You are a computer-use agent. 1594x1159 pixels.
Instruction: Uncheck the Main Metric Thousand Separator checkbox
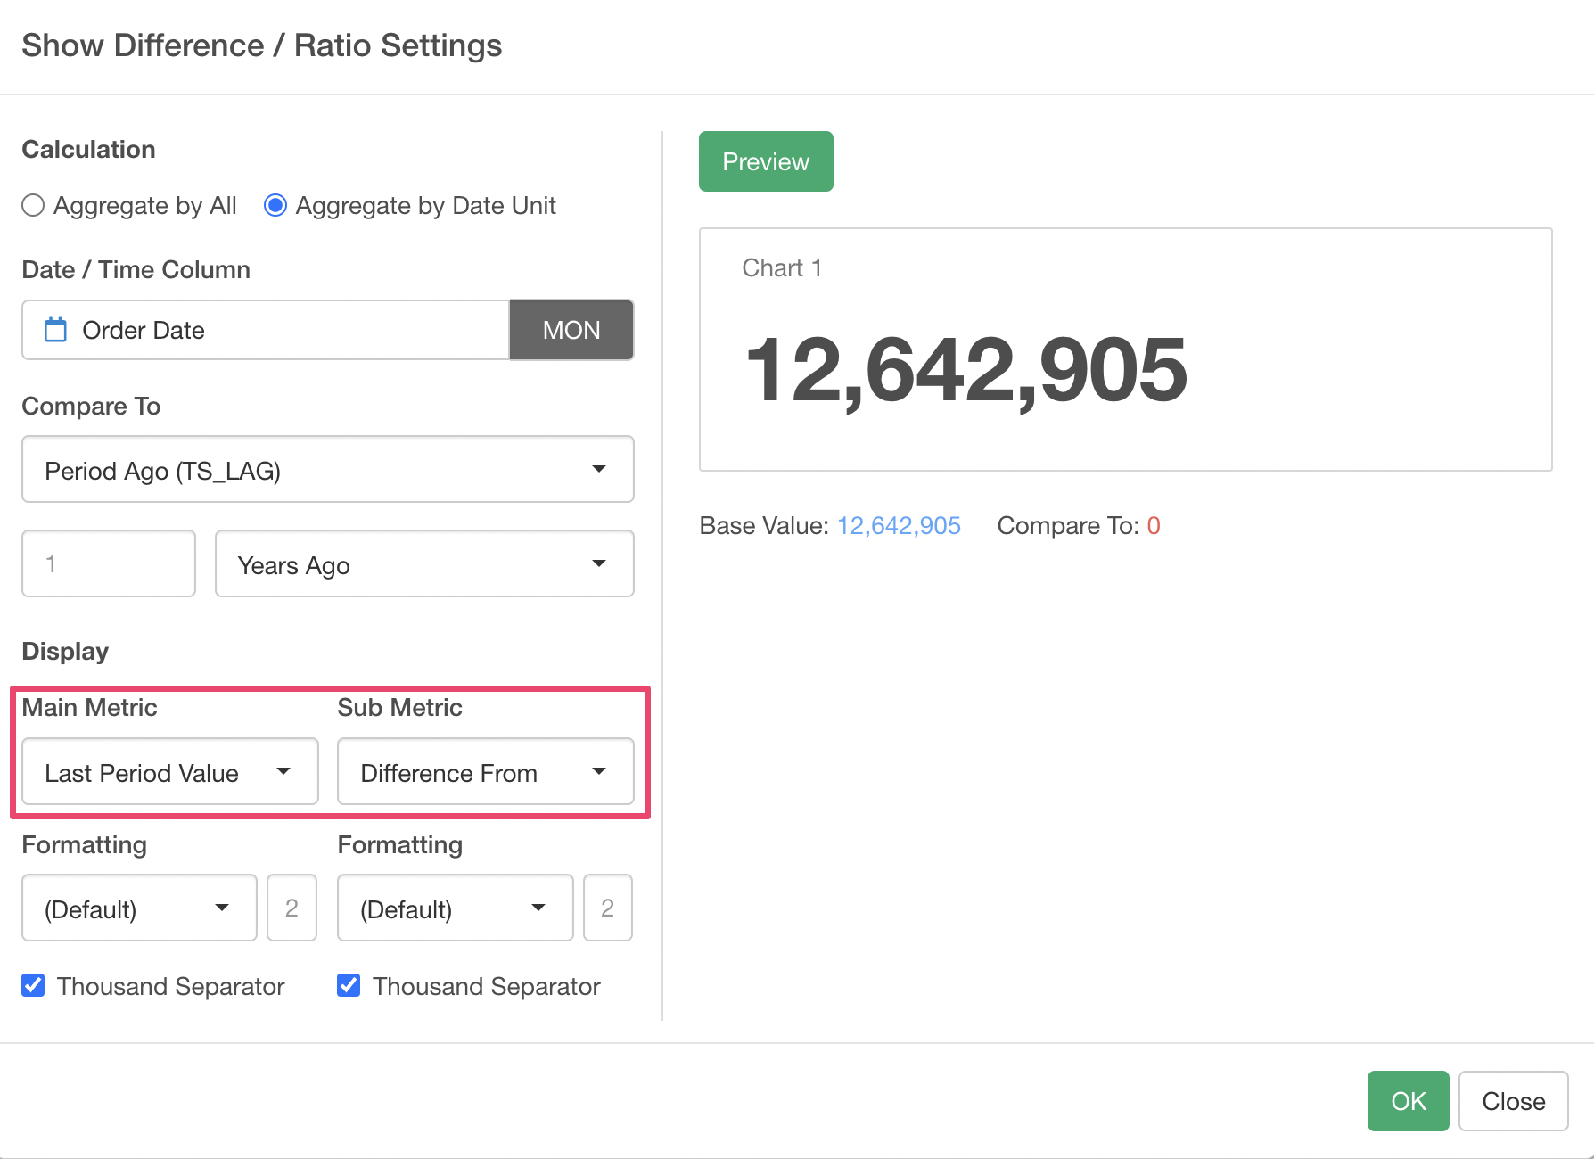click(33, 985)
